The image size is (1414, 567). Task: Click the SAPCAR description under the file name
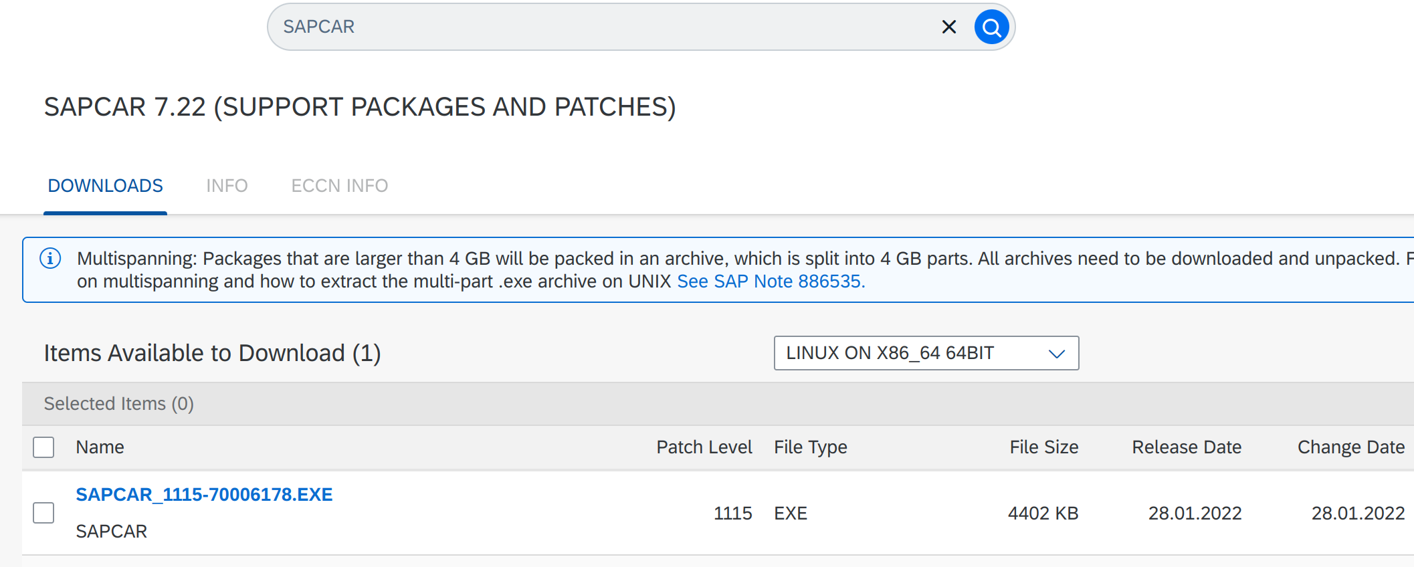pos(111,532)
